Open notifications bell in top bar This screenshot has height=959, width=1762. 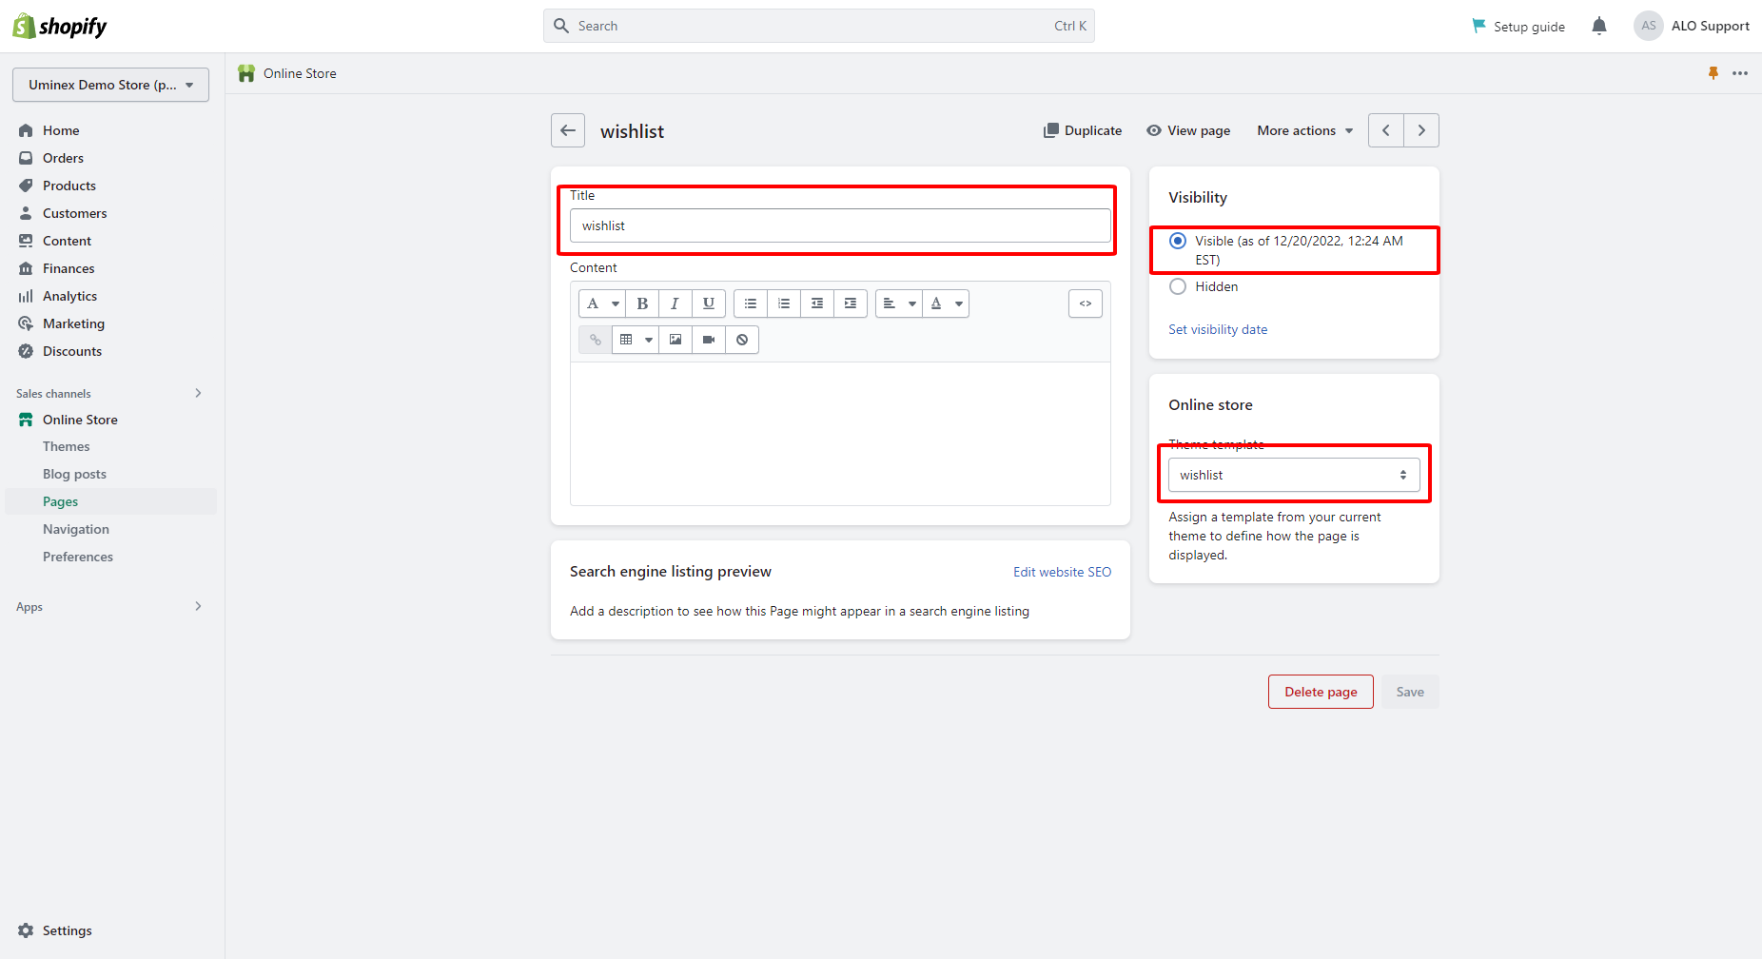1599,27
